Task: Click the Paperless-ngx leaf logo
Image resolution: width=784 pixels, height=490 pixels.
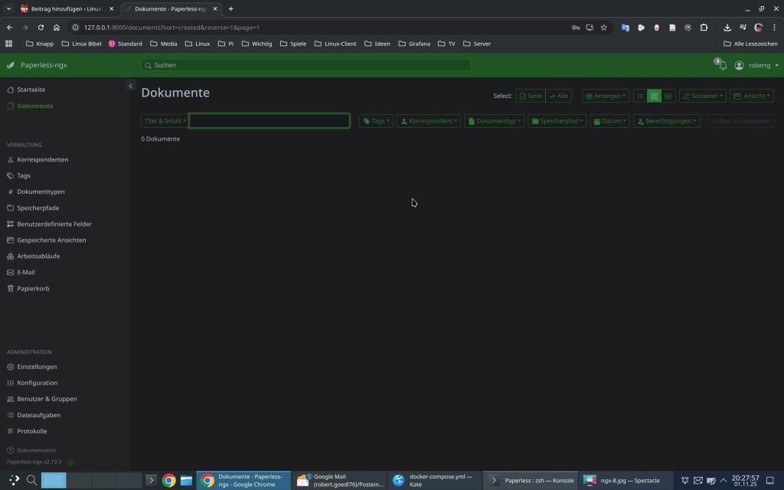Action: (11, 65)
